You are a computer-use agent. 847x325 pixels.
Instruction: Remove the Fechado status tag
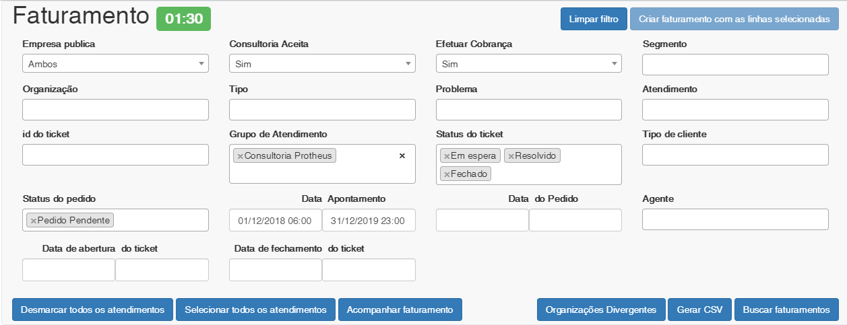[x=446, y=174]
